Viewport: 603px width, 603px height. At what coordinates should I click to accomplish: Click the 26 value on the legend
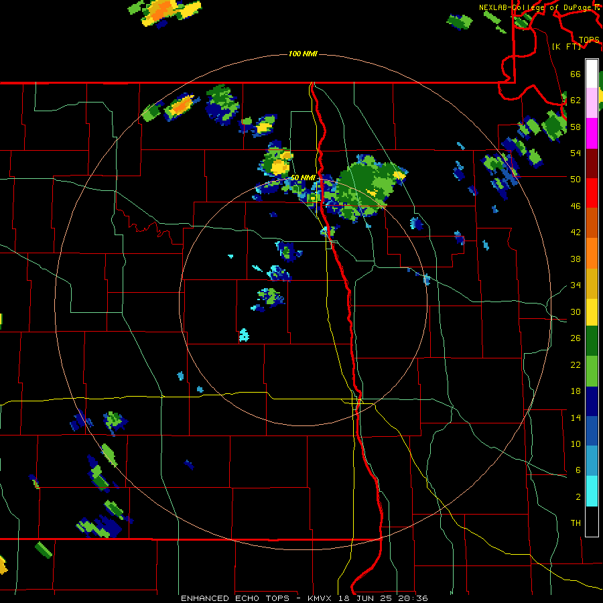point(576,338)
